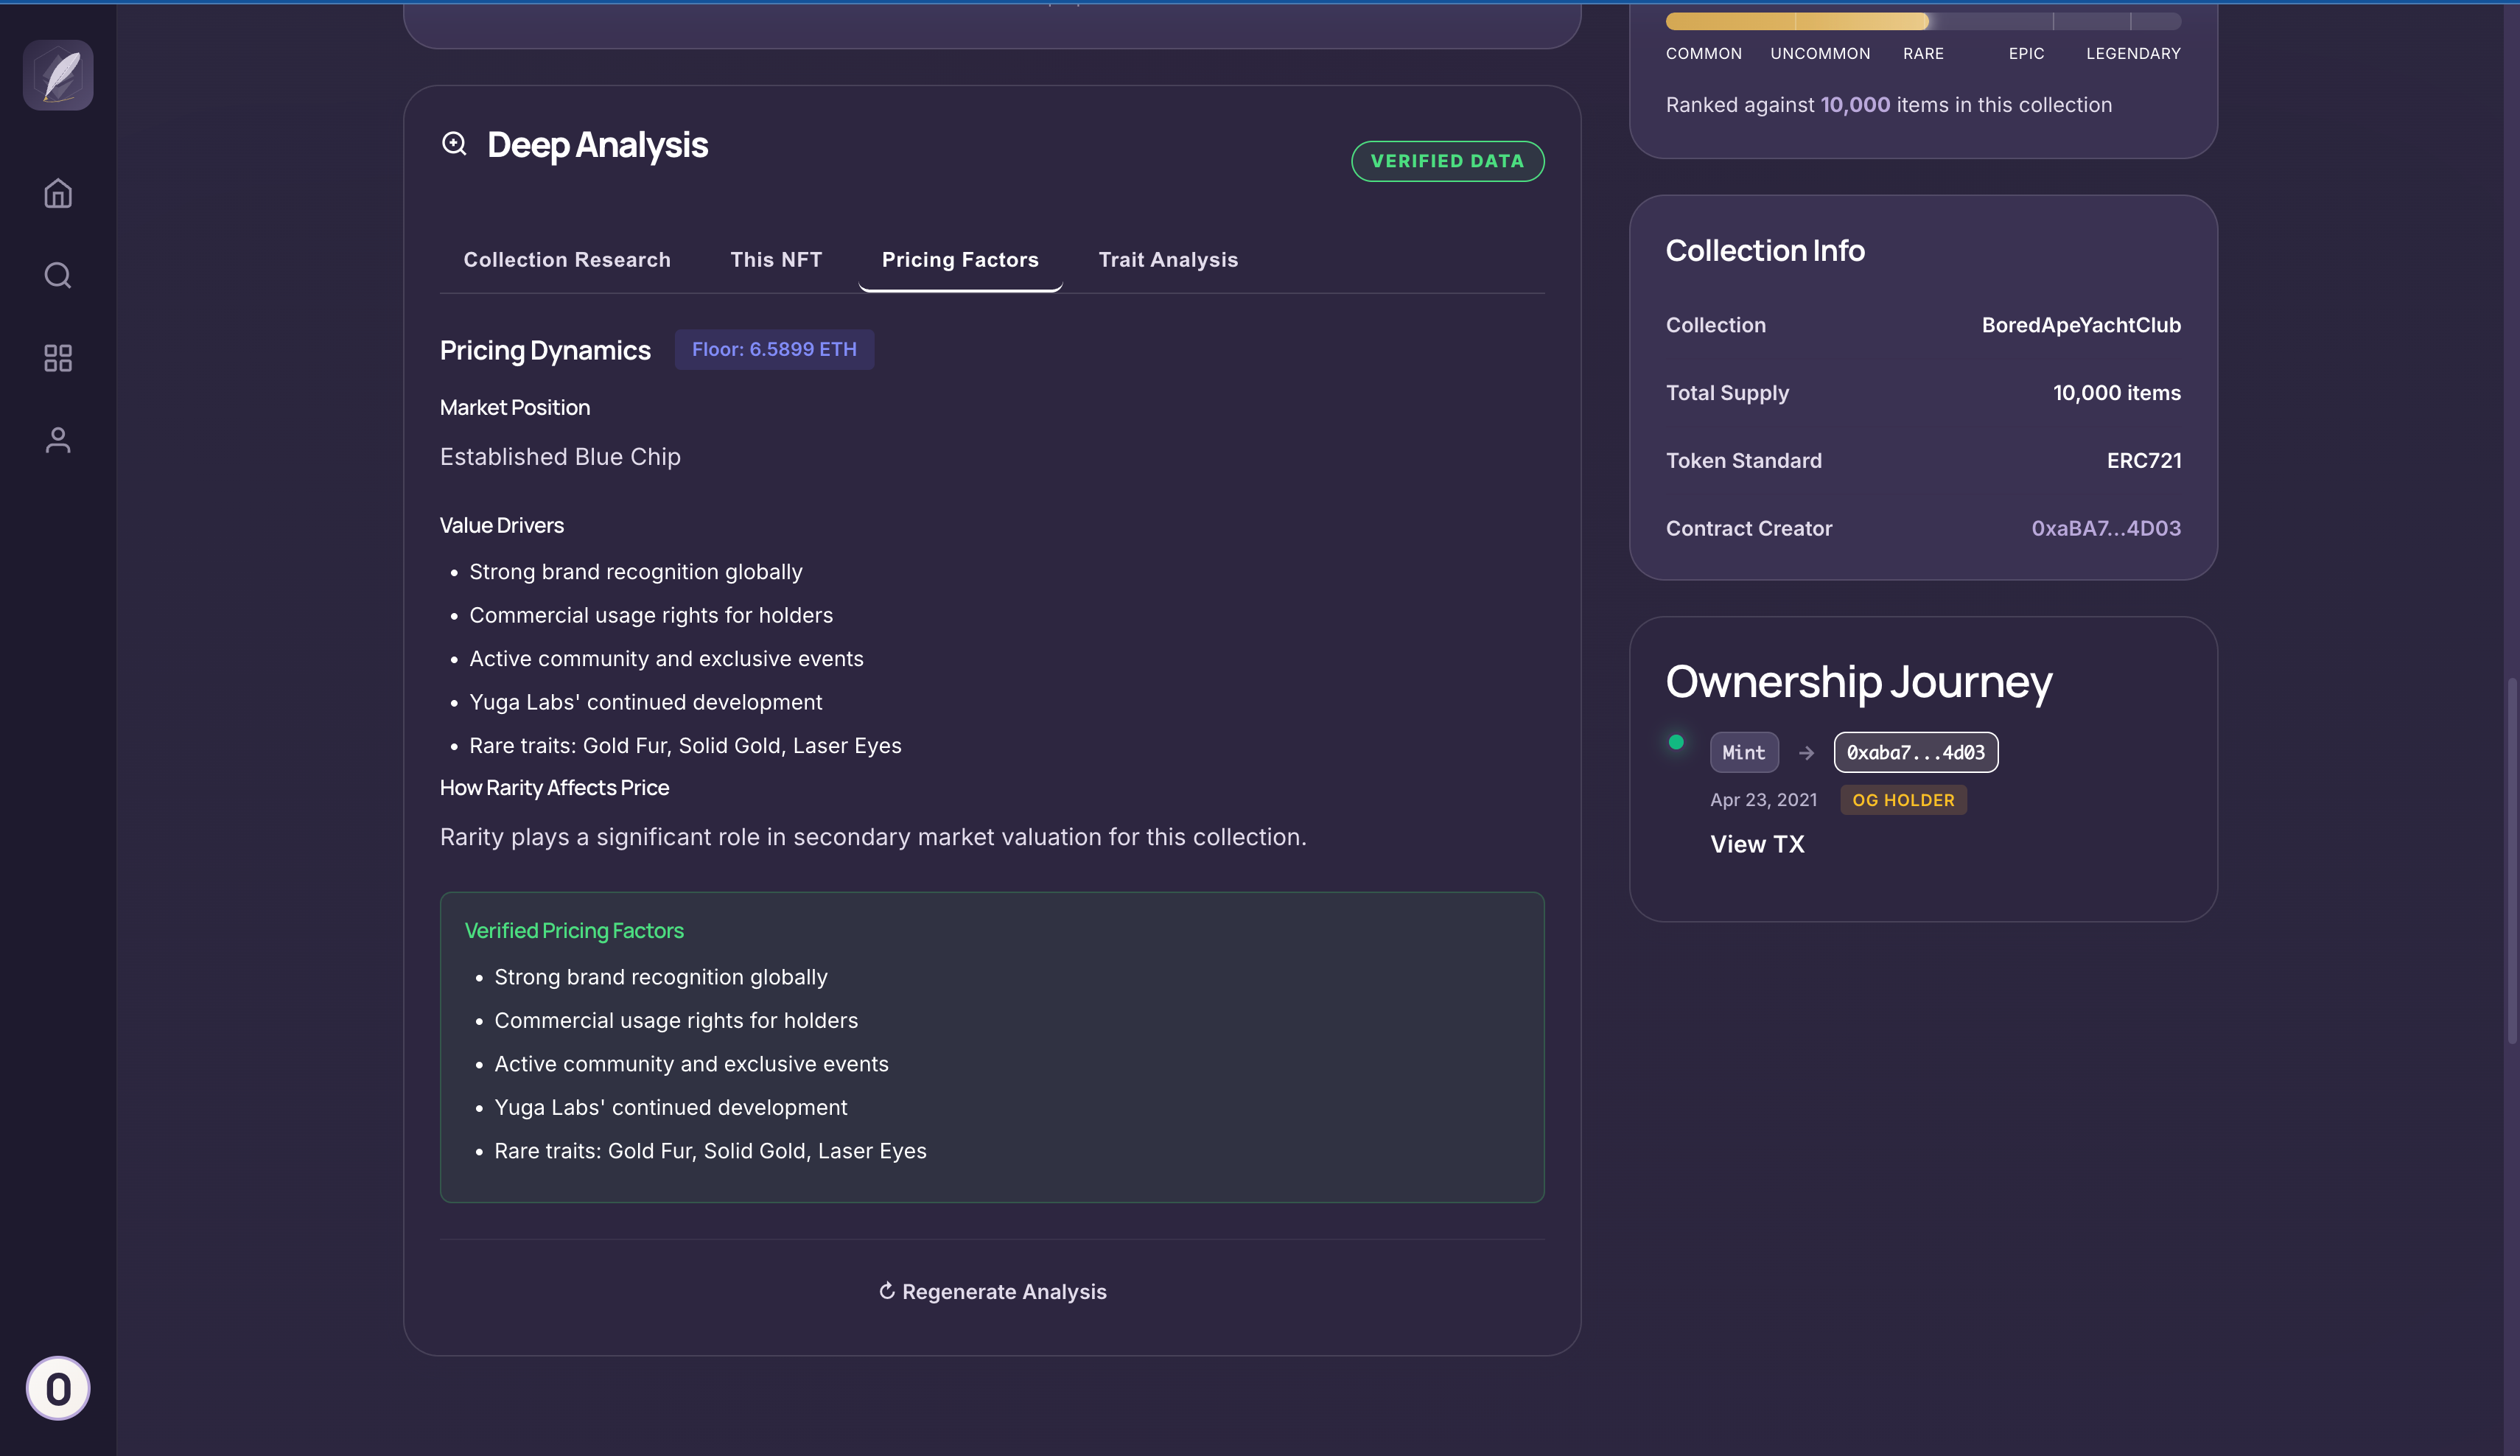Switch to Collection Research tab
The height and width of the screenshot is (1456, 2520).
point(567,260)
